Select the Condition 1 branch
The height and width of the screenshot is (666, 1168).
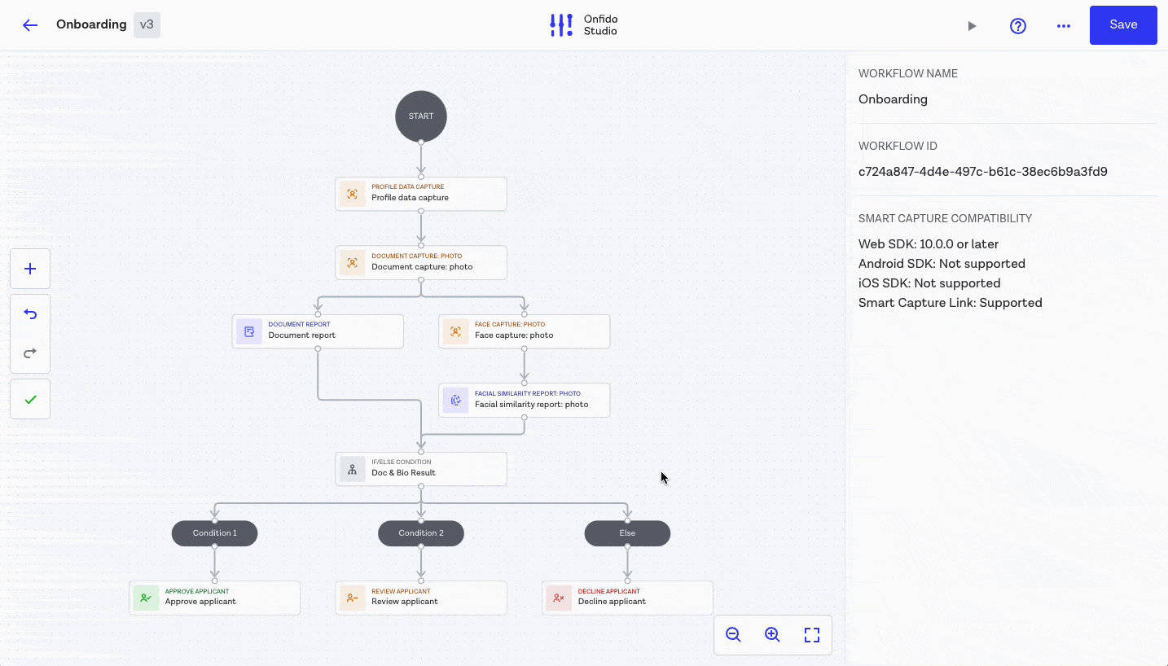click(214, 533)
